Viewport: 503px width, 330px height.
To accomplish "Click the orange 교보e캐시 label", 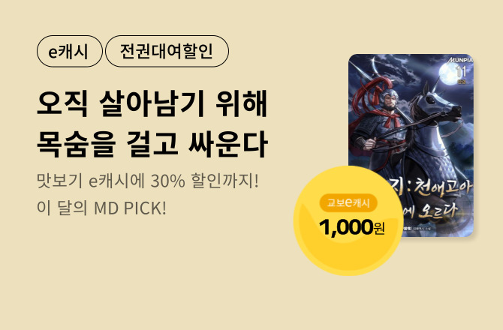I will click(x=348, y=202).
